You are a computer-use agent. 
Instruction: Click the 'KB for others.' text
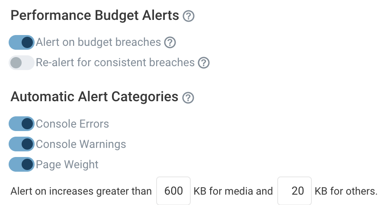click(346, 191)
